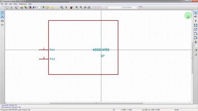Screen dimensions: 198x111
Task: Select the delete item tool on right toolbar
Action: point(196,54)
